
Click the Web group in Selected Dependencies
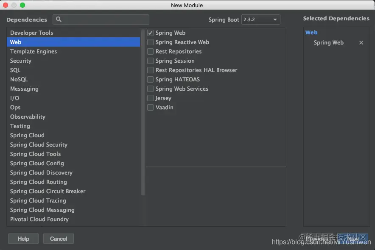pyautogui.click(x=311, y=33)
